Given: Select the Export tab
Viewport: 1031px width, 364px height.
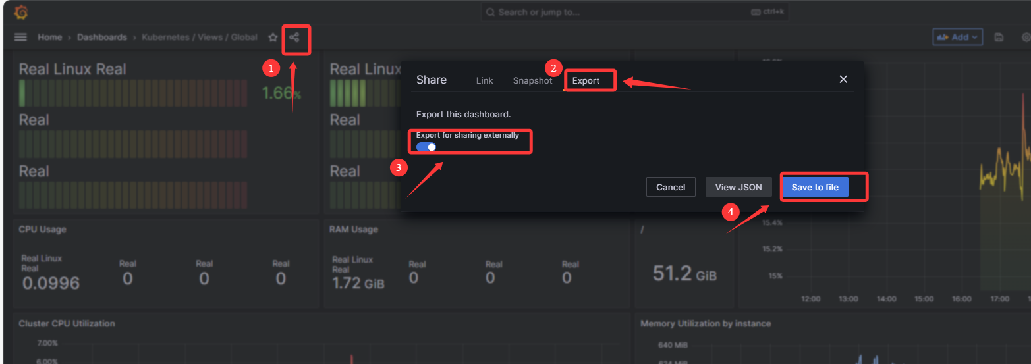Looking at the screenshot, I should [586, 80].
